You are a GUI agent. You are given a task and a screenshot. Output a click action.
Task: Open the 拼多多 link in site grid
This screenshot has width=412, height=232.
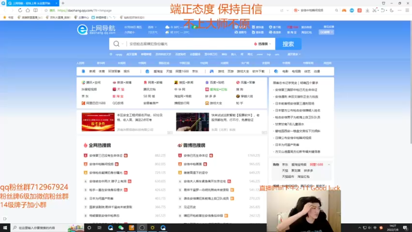[x=211, y=96]
